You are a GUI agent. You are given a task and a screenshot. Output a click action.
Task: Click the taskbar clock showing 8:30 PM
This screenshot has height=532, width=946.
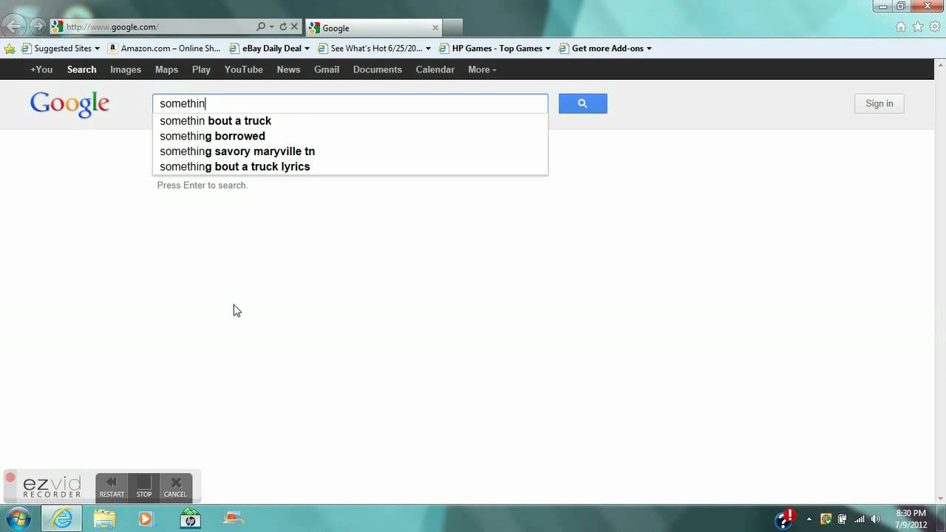911,519
